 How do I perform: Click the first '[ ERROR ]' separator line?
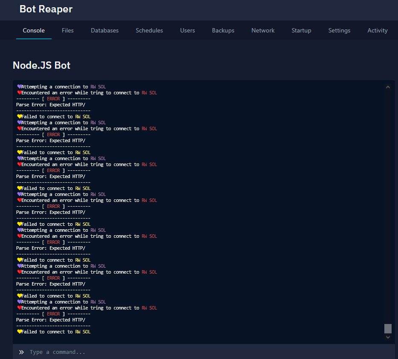[53, 99]
